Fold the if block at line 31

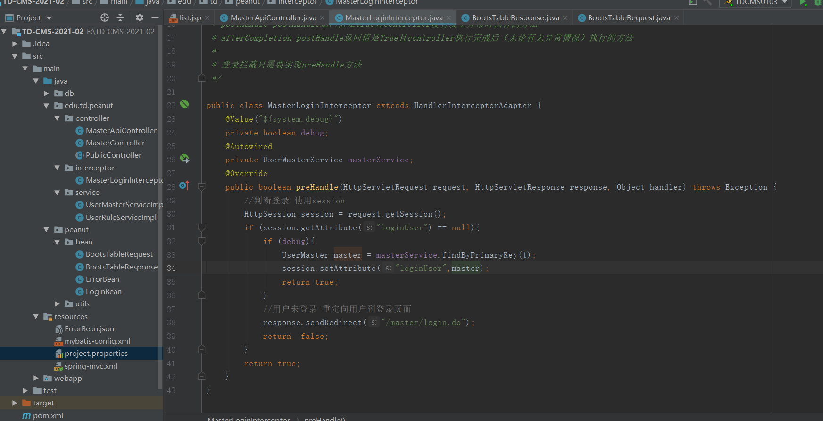point(202,227)
